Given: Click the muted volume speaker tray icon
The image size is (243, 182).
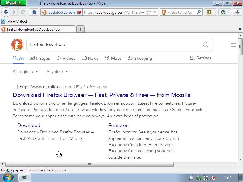Looking at the screenshot, I should click(x=213, y=178).
